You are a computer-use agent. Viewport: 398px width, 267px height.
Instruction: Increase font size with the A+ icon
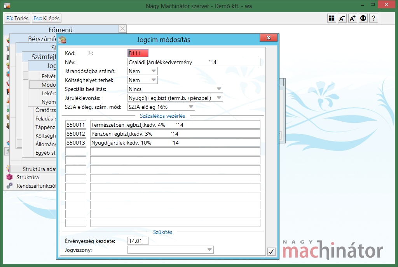353,18
